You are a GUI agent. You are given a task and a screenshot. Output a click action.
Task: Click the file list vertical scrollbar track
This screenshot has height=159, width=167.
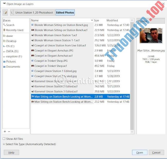pos(132,76)
